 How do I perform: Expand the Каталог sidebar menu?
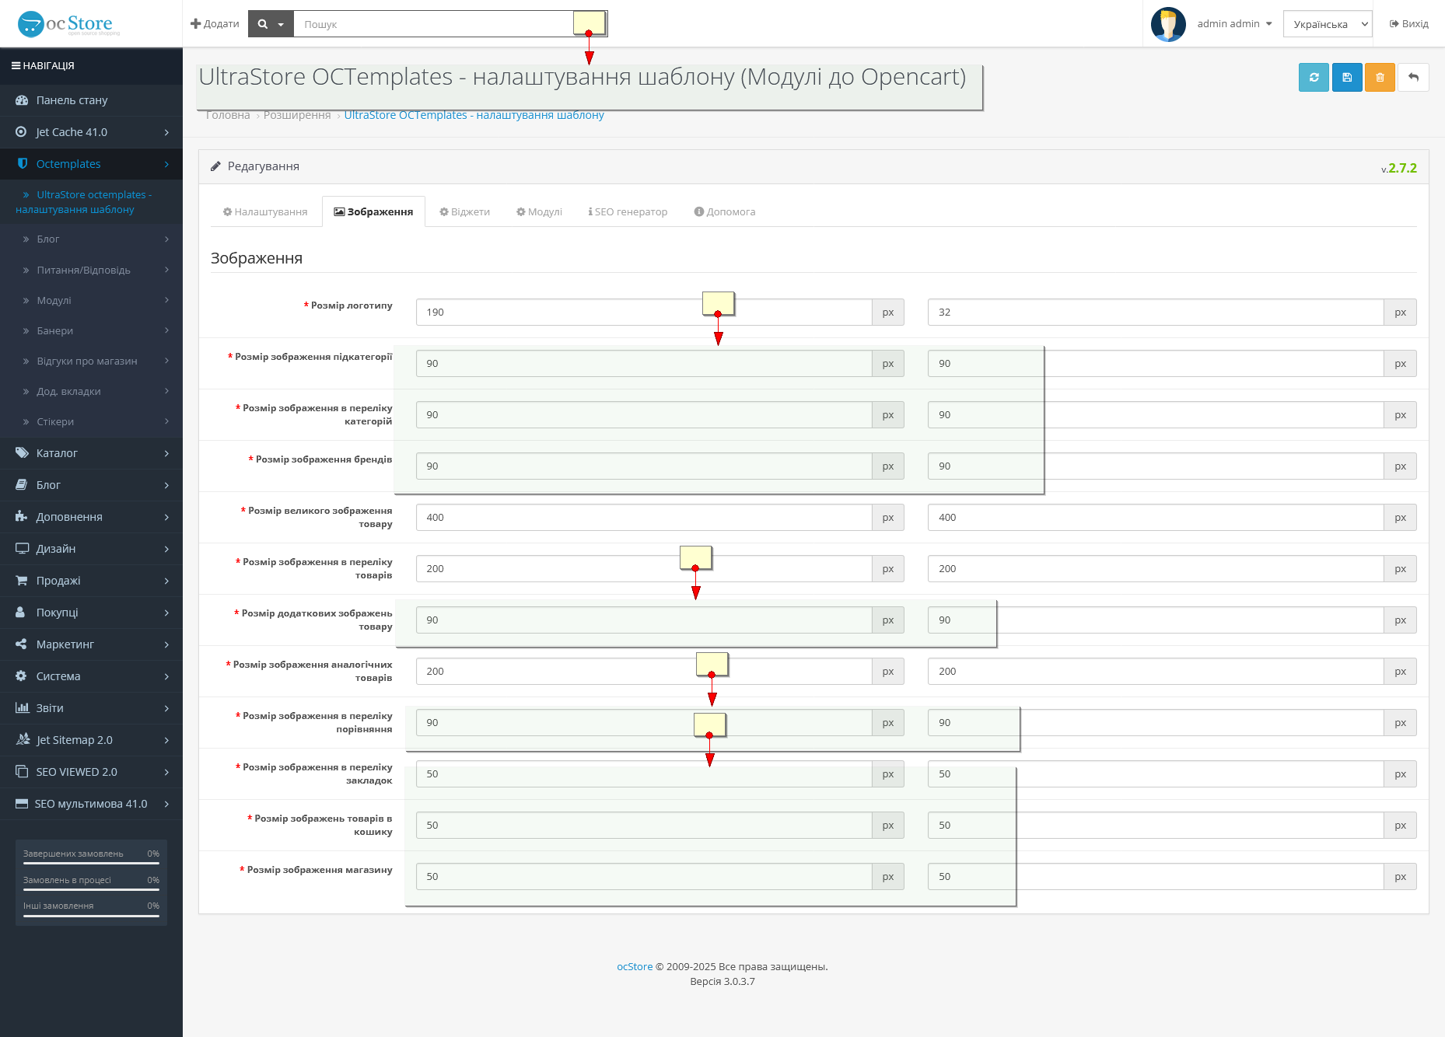pyautogui.click(x=91, y=453)
